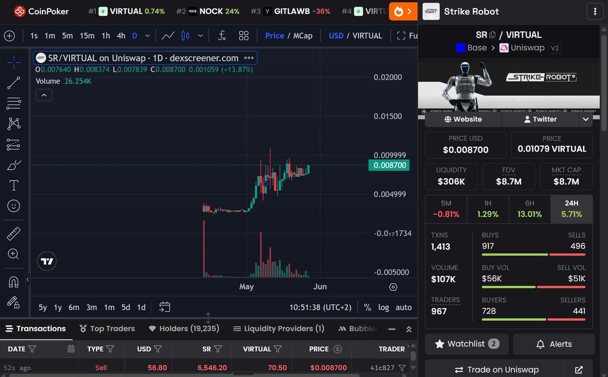Select the 1s timeframe

(x=34, y=36)
